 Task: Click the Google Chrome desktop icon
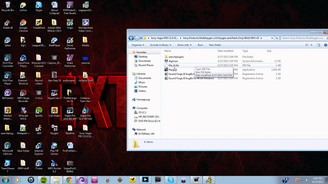pos(23,26)
